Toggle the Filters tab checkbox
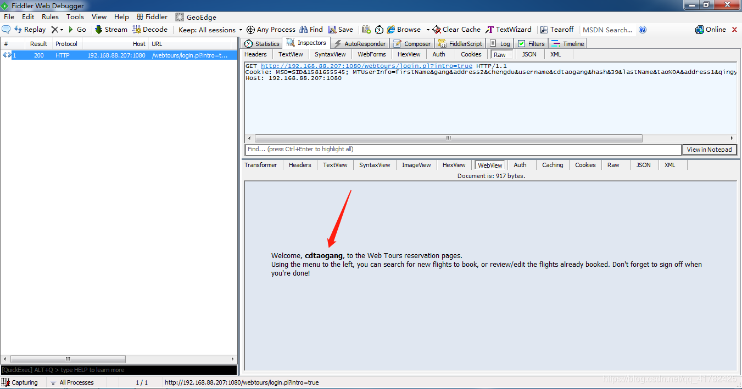Image resolution: width=742 pixels, height=389 pixels. click(522, 44)
